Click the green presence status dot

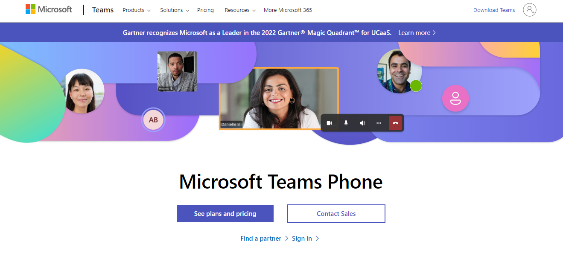tap(416, 86)
